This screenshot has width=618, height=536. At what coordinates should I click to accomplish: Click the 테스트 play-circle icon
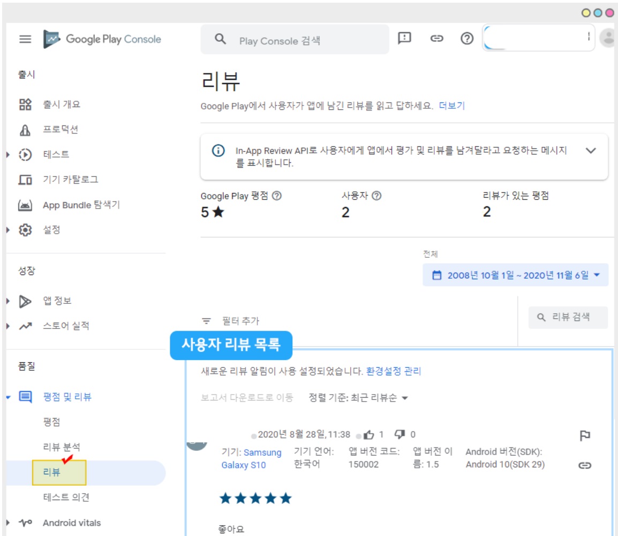click(25, 154)
